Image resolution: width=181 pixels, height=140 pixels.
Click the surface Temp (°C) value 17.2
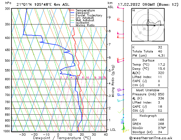pos(161,65)
